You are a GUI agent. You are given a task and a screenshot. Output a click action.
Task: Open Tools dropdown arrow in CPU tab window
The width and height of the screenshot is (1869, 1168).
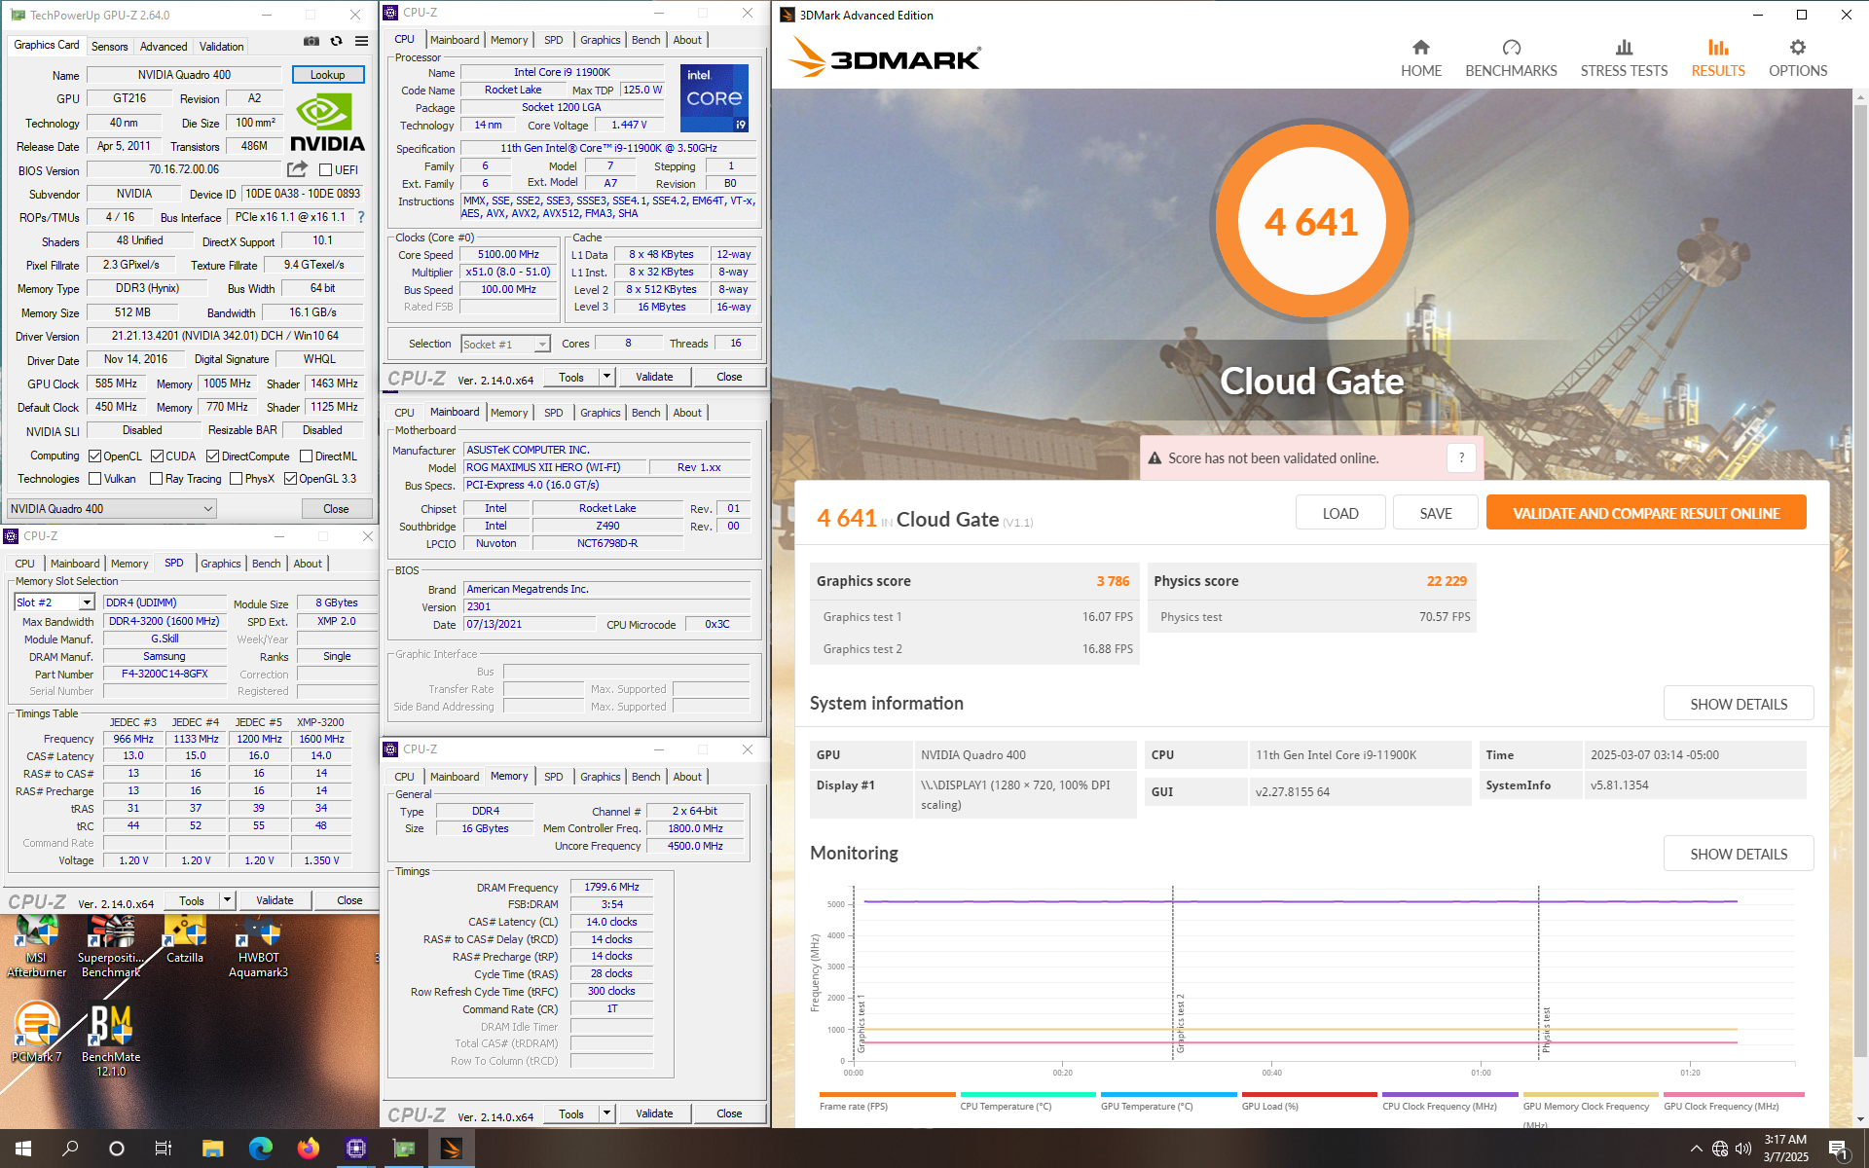click(606, 377)
